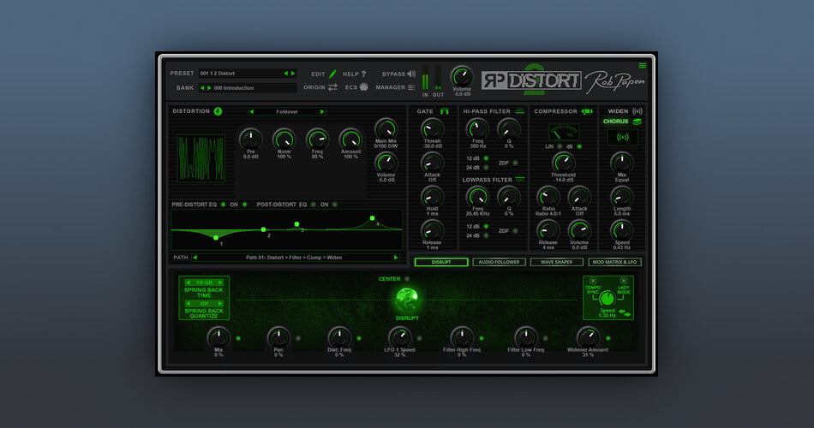Image resolution: width=814 pixels, height=428 pixels.
Task: Click the compressor gain reduction meter
Action: 563,133
